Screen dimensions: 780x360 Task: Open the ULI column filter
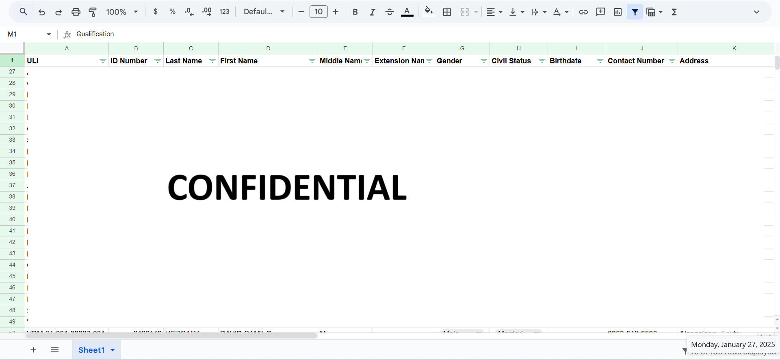(102, 61)
